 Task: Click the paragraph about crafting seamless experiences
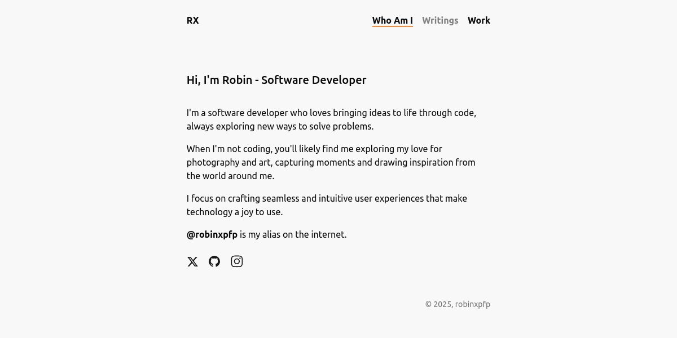[x=327, y=205]
